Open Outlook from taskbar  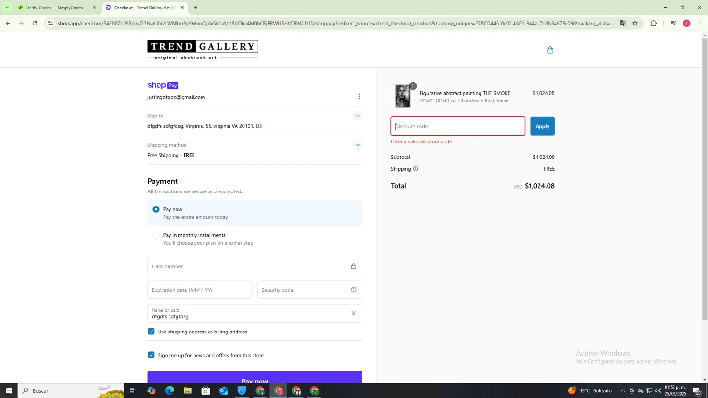(x=224, y=391)
